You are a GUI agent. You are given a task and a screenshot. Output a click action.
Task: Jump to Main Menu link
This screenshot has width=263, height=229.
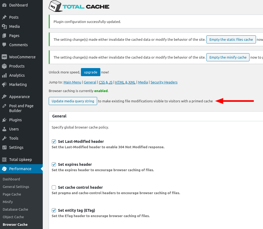[72, 82]
